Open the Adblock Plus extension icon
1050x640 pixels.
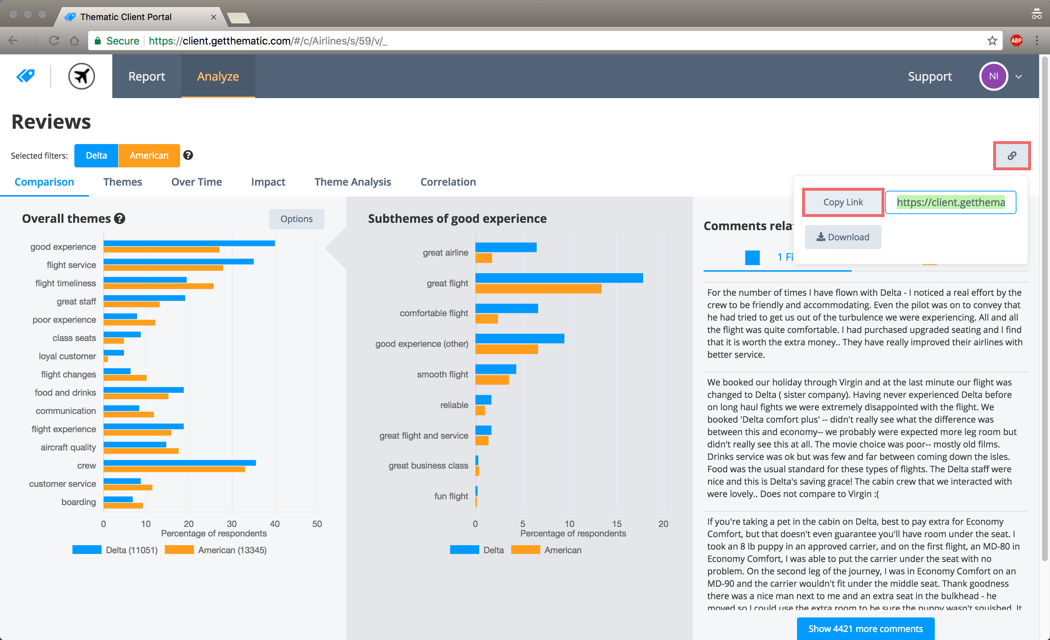click(1016, 40)
